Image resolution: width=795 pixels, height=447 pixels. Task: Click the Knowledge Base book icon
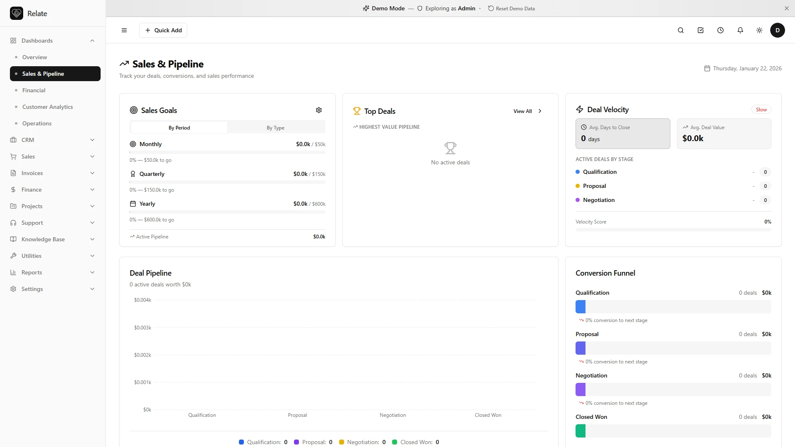click(13, 239)
